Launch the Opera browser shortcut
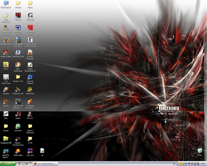 [18, 115]
